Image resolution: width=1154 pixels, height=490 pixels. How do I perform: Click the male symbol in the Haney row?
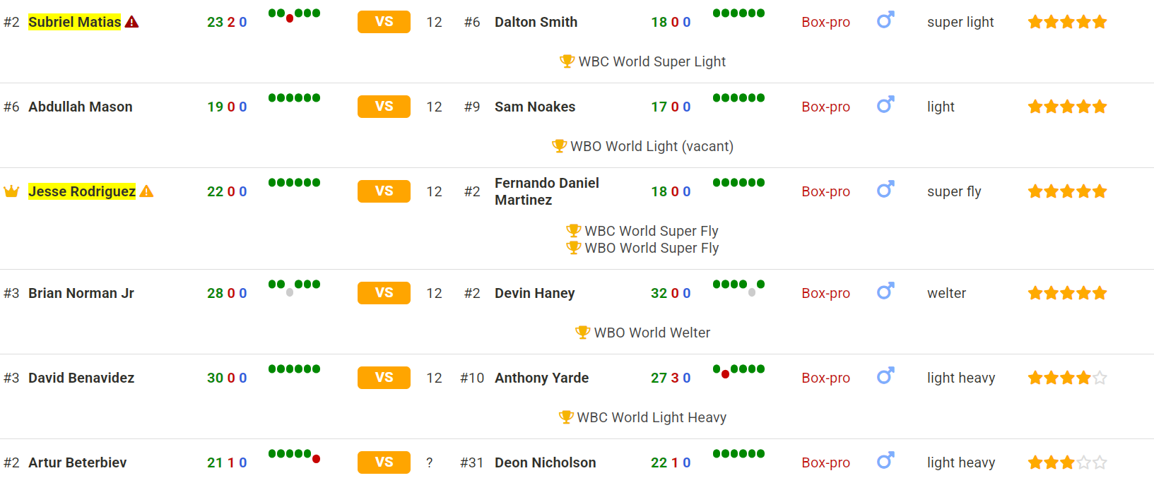tap(885, 291)
